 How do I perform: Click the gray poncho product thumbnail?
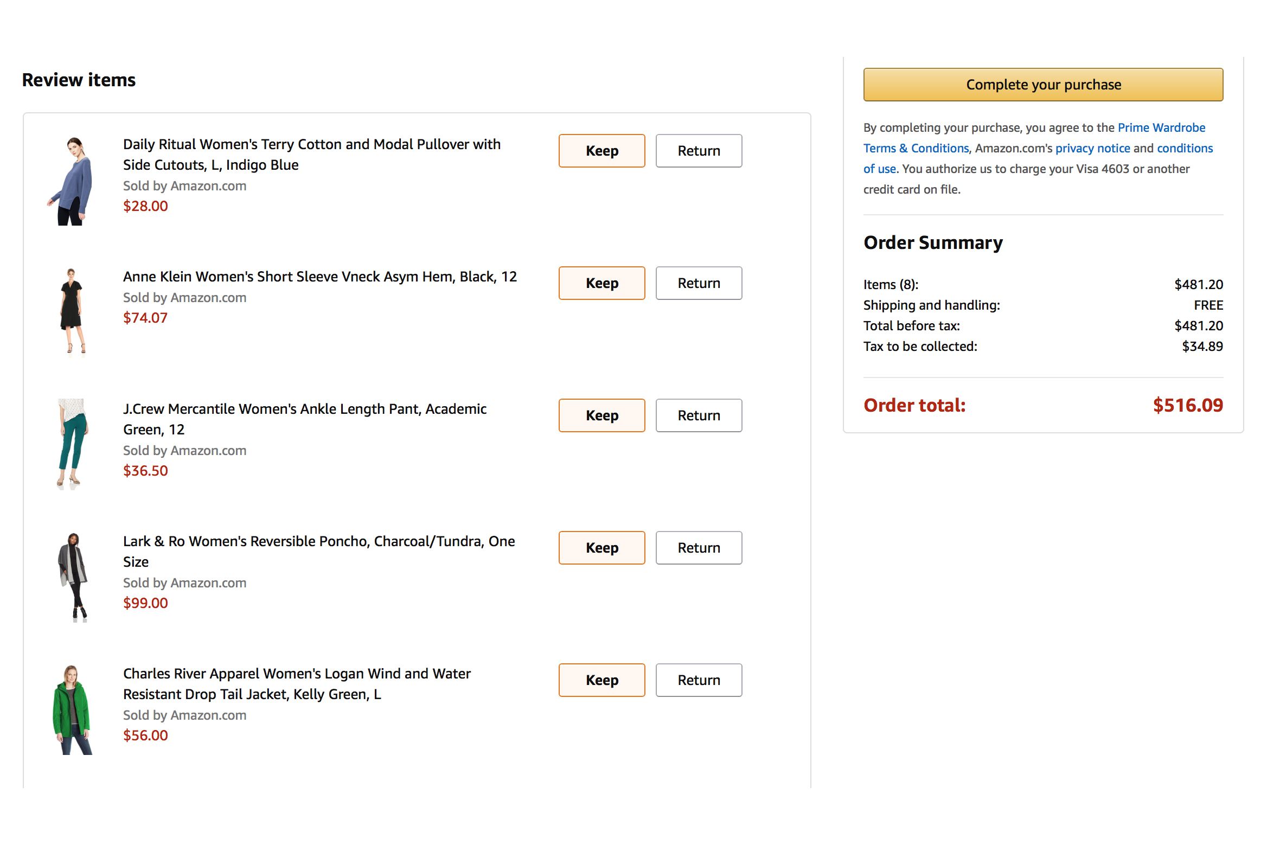point(73,578)
